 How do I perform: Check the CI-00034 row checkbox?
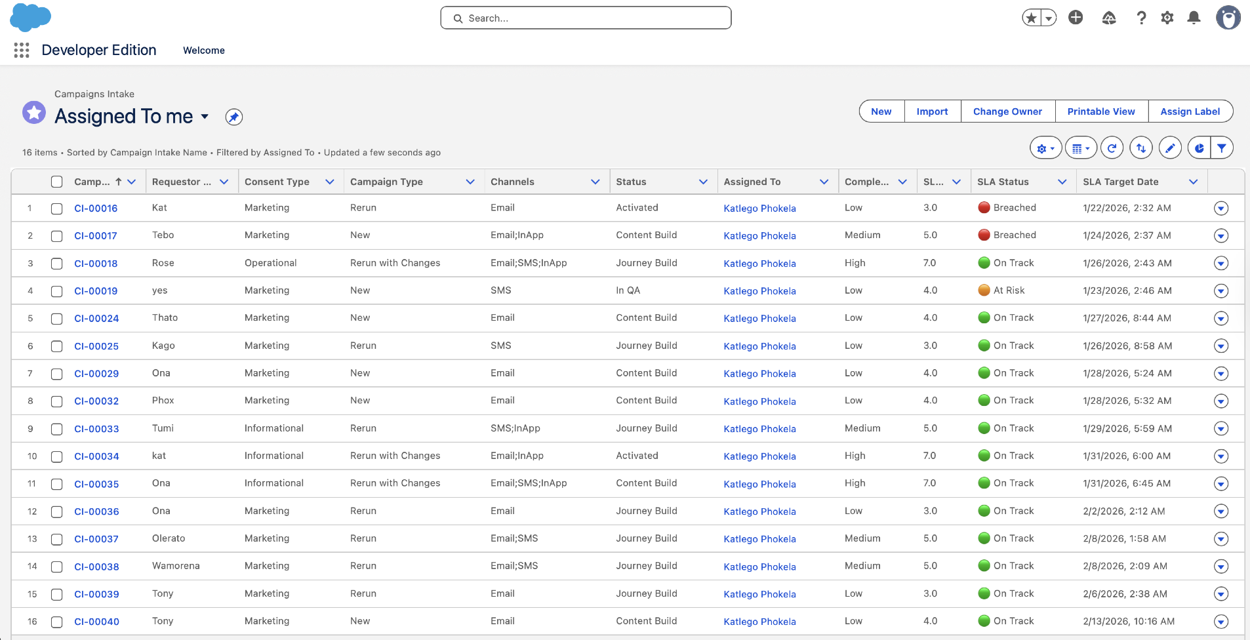[x=57, y=456]
